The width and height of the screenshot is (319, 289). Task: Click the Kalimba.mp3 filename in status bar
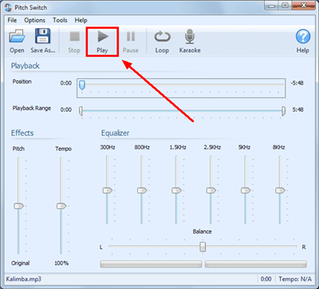[x=24, y=279]
